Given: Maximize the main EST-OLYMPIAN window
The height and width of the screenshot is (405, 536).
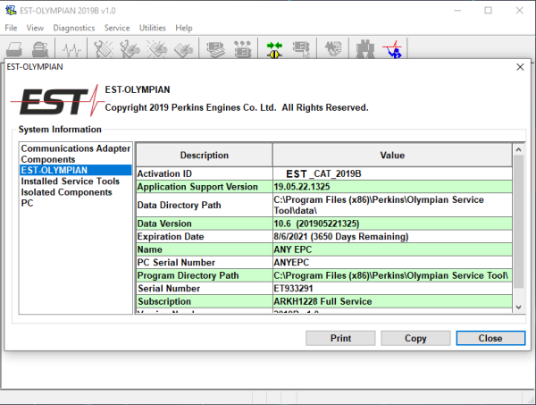Looking at the screenshot, I should coord(488,11).
